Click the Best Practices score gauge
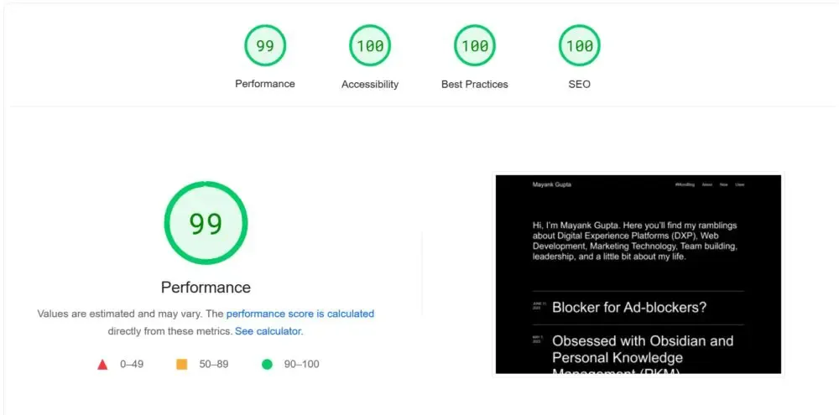Viewport: 839px width, 415px height. [475, 46]
